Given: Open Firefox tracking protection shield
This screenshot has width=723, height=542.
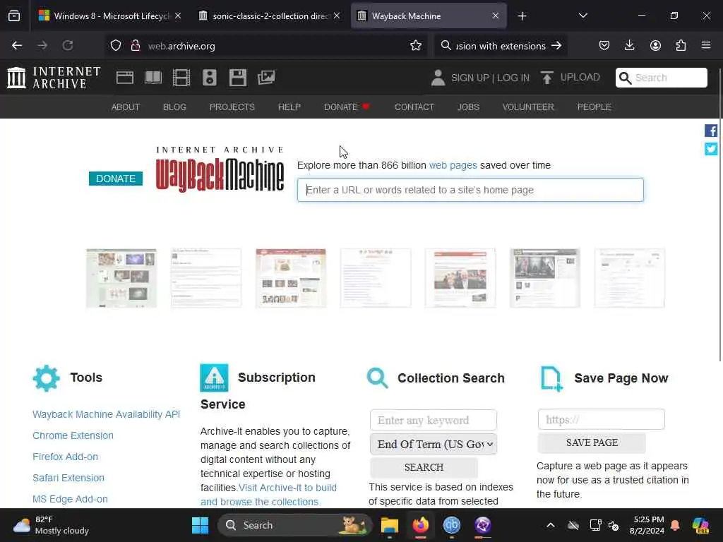Looking at the screenshot, I should [116, 46].
